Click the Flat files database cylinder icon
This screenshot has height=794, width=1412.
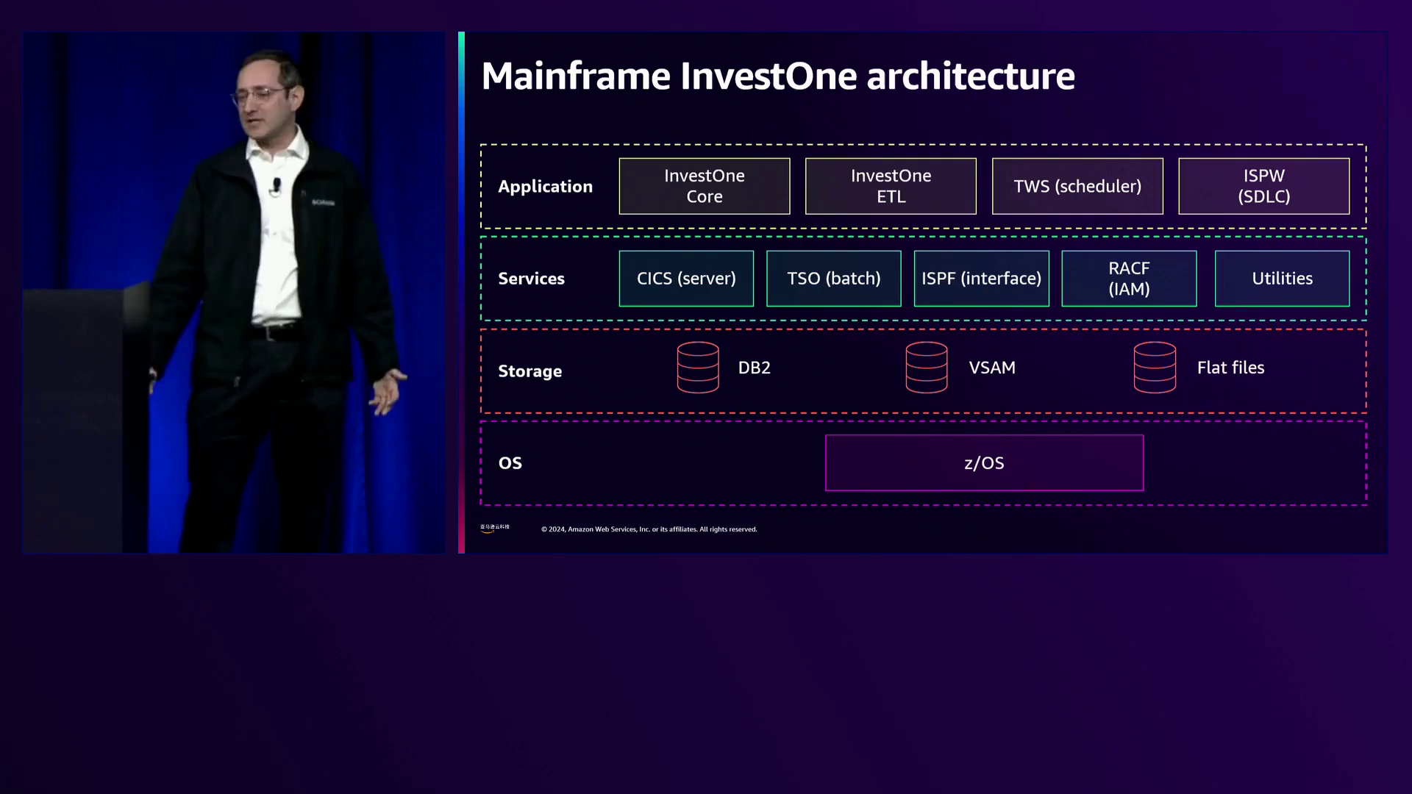[1155, 368]
